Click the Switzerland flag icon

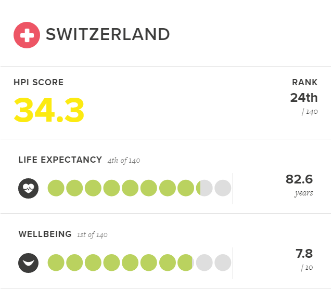(27, 35)
